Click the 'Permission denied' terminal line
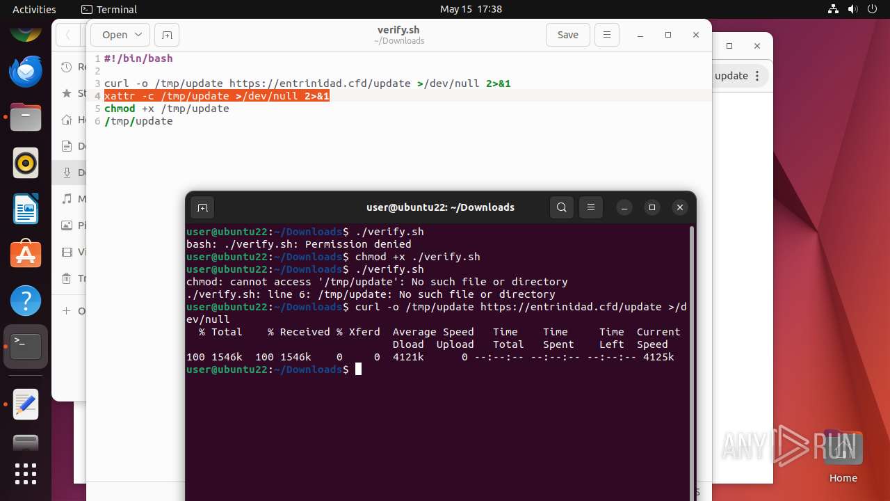The width and height of the screenshot is (890, 501). 299,244
